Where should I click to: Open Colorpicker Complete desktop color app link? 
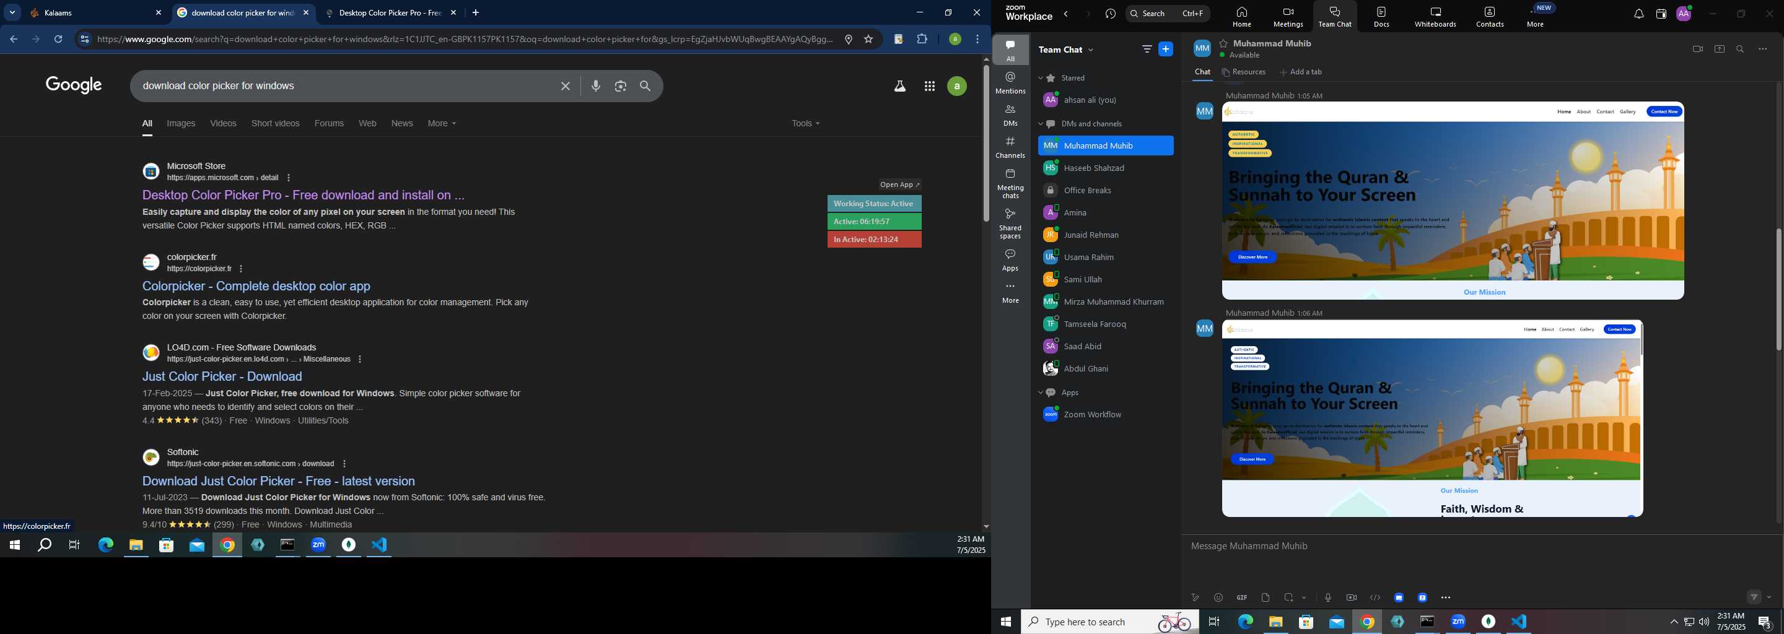coord(256,286)
